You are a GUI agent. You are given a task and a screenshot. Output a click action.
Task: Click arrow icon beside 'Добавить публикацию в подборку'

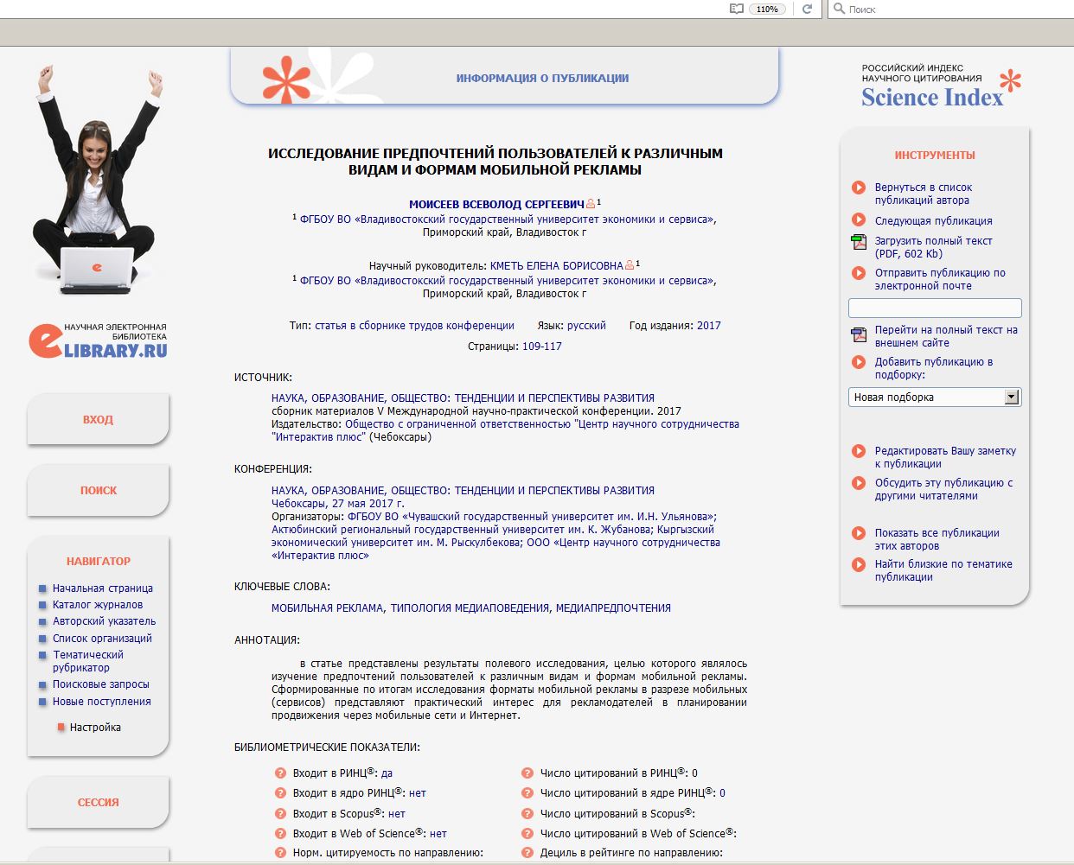coord(859,362)
